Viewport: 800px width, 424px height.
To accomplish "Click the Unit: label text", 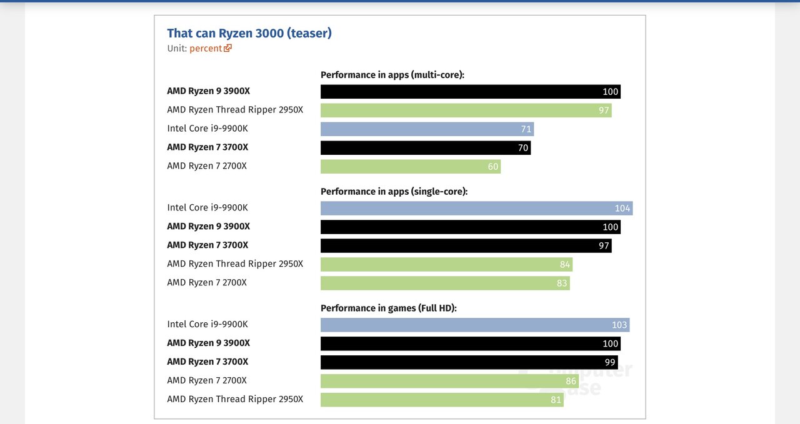I will tap(177, 48).
